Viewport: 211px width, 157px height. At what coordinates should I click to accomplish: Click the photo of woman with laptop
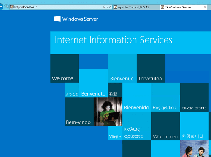[108, 112]
